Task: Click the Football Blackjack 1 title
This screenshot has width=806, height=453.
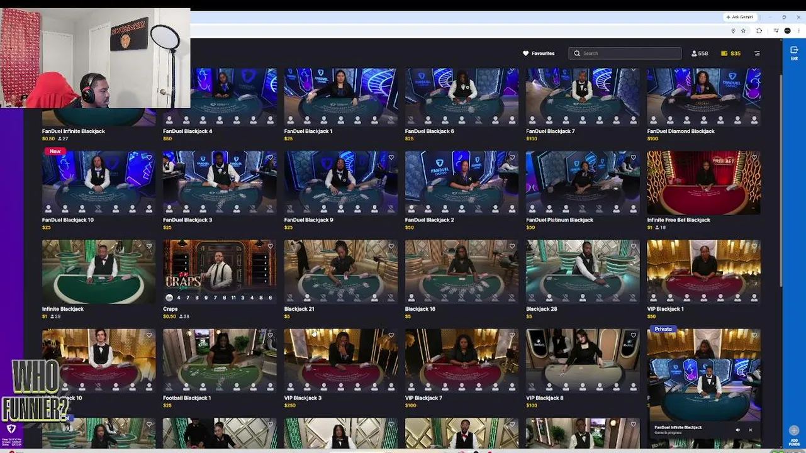Action: coord(187,398)
